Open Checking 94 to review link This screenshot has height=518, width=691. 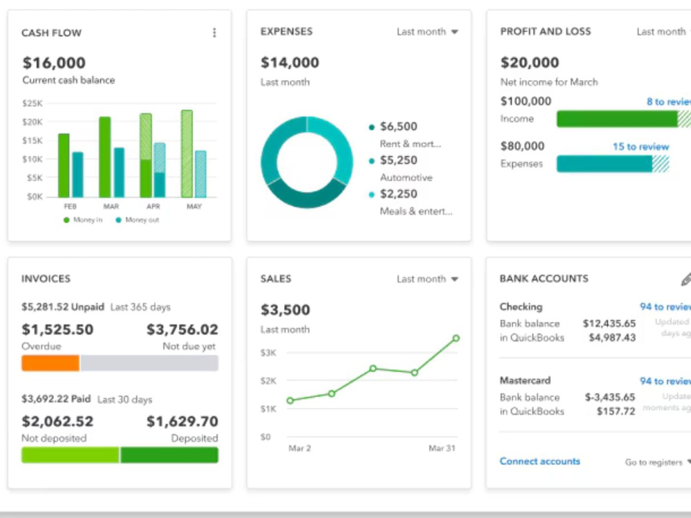click(x=665, y=307)
